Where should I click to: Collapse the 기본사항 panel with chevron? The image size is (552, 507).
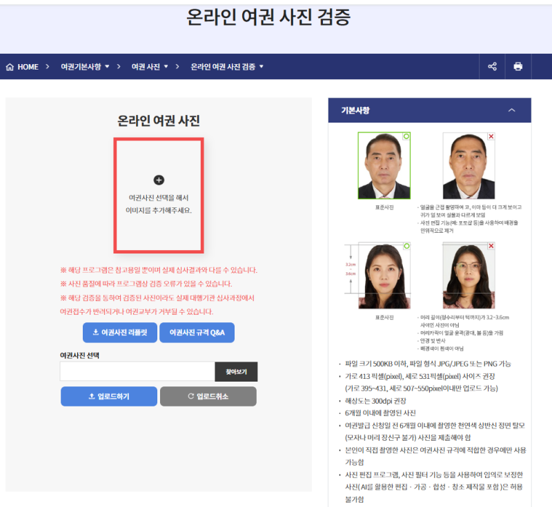[x=511, y=110]
